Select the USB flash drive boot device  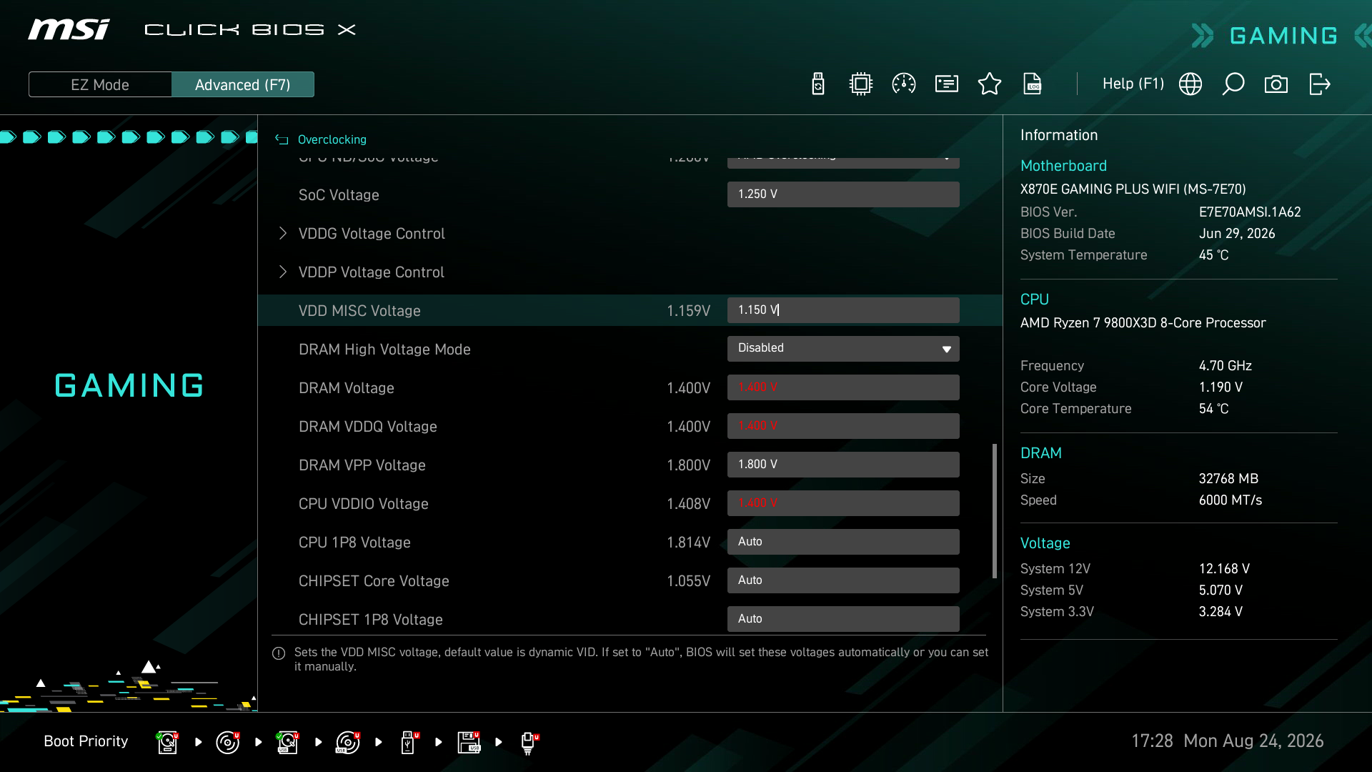409,742
